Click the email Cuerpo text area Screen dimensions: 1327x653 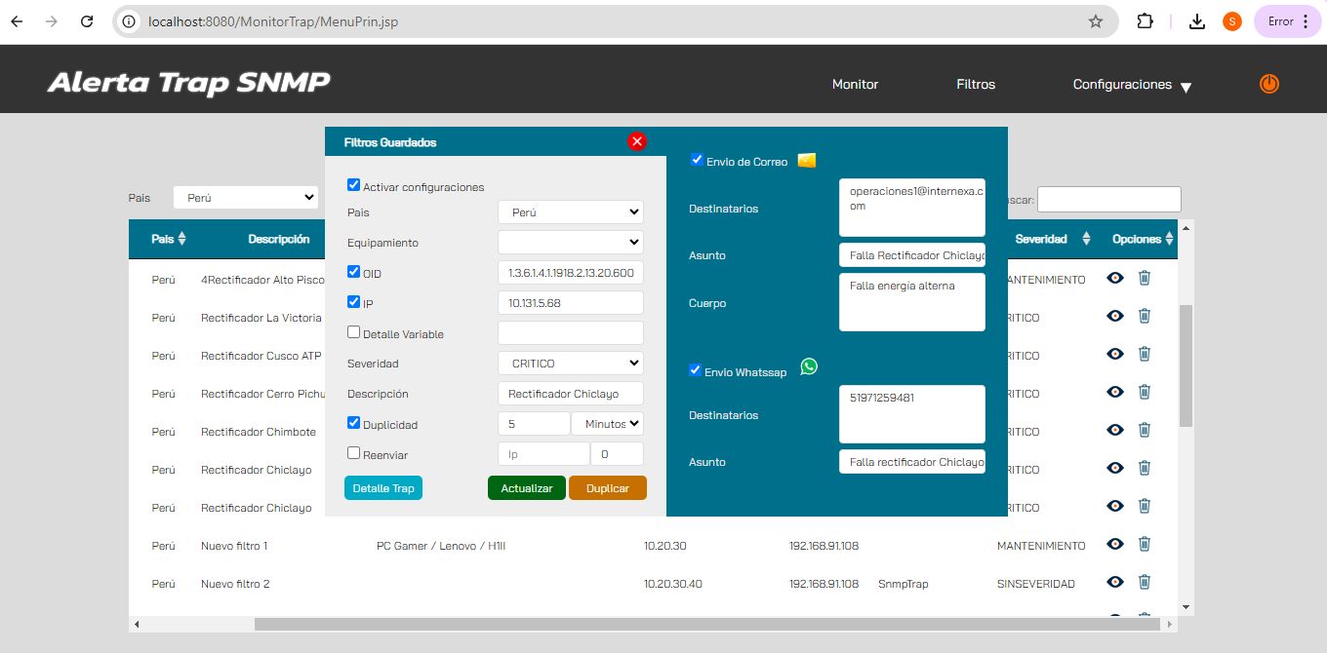(x=912, y=302)
